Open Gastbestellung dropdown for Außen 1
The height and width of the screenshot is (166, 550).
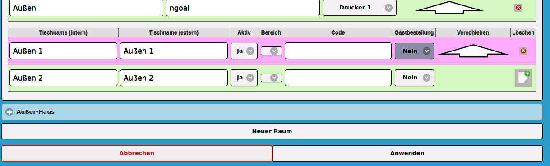tap(414, 51)
